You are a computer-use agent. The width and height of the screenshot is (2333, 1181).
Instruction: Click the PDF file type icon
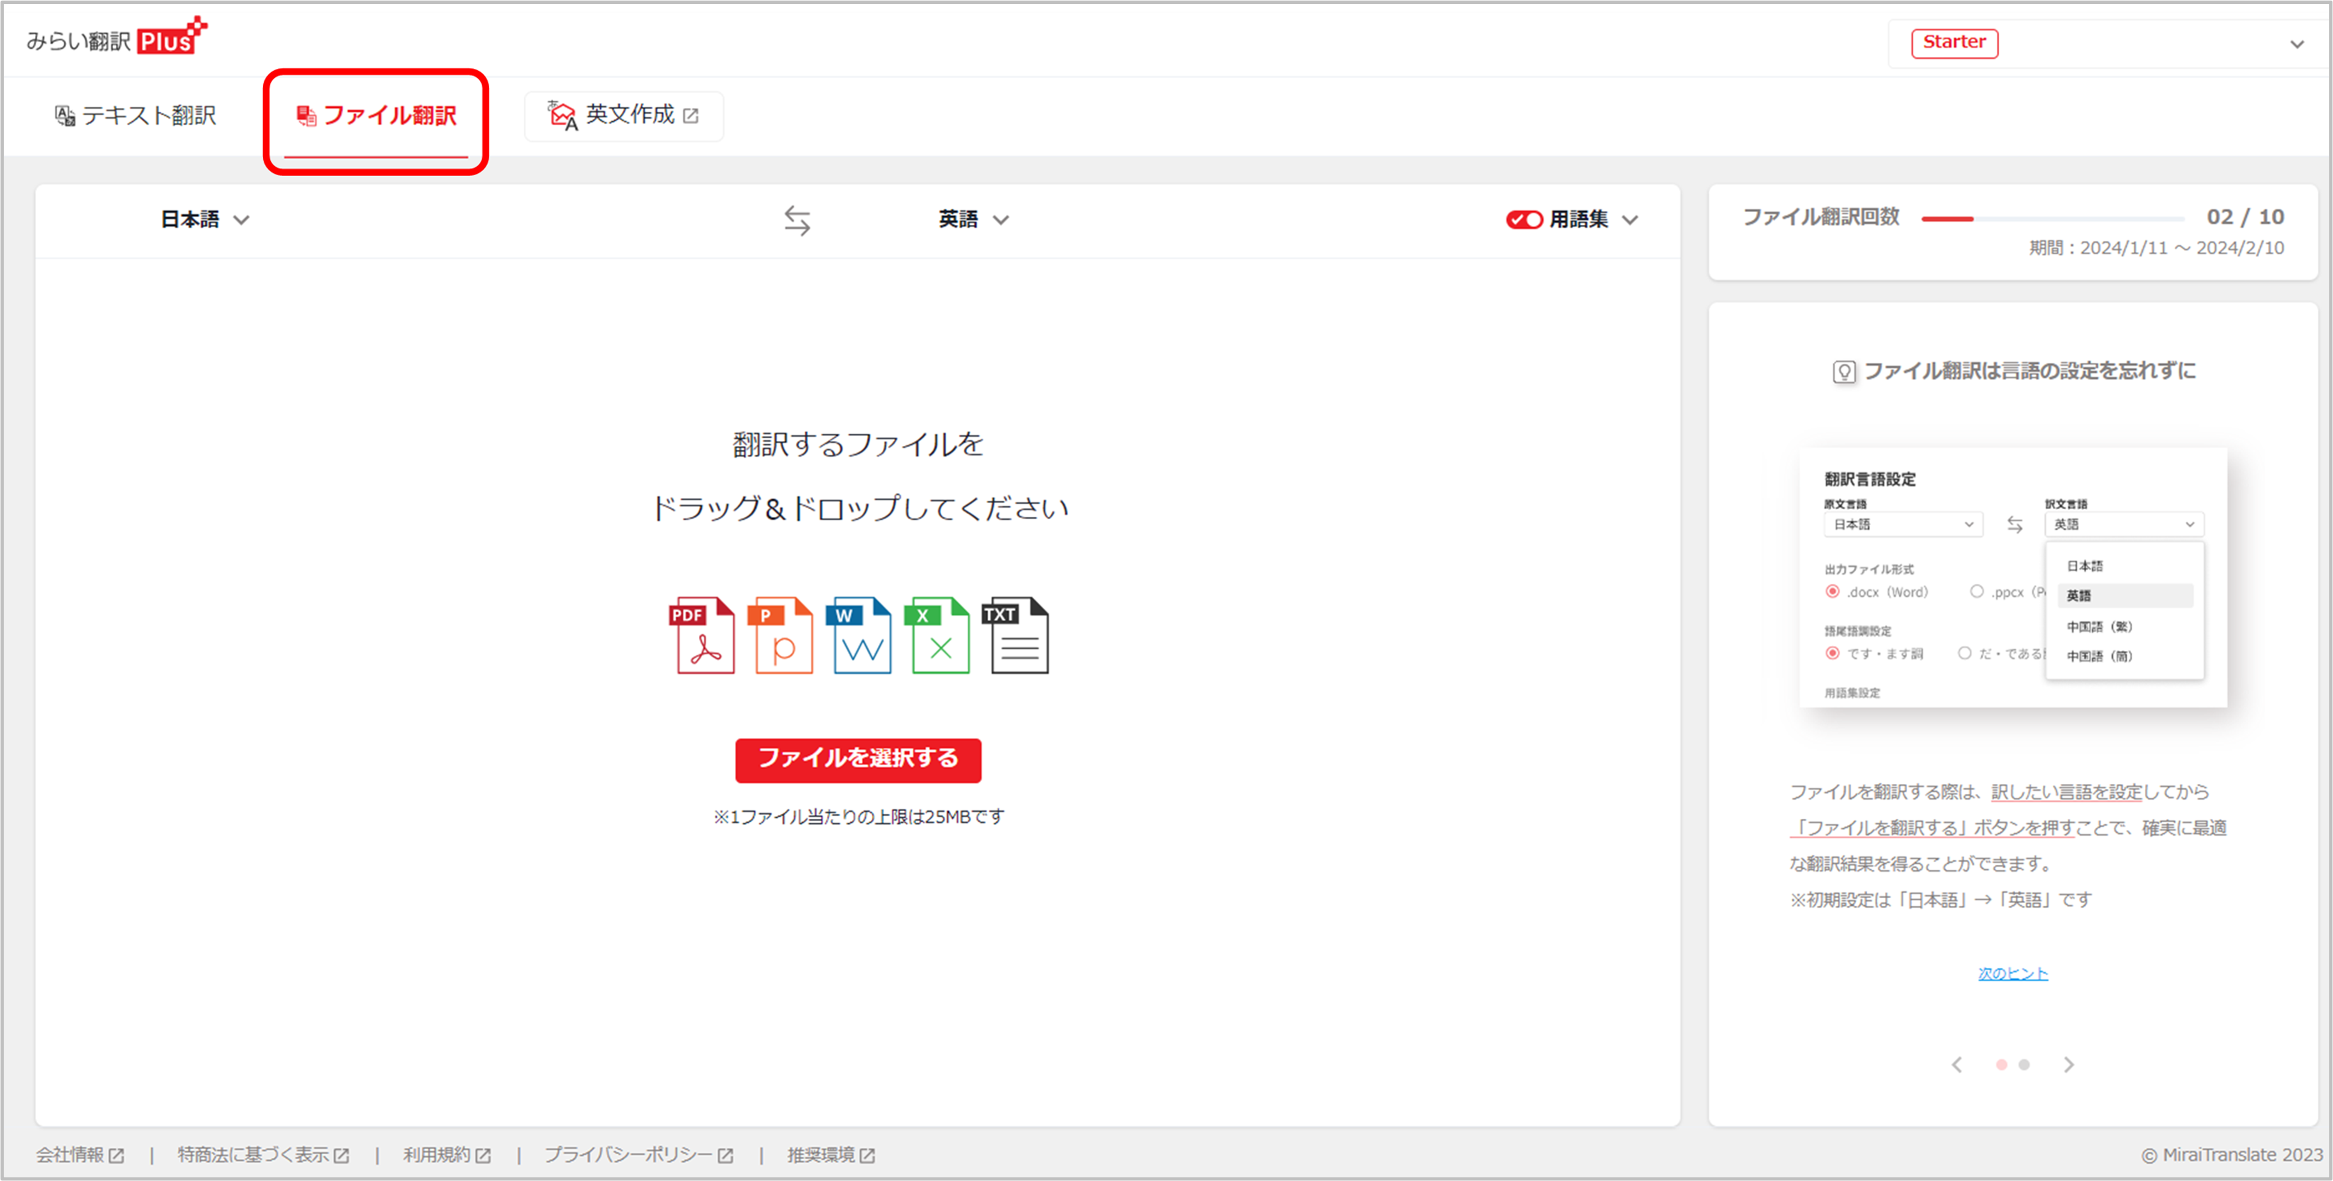click(x=702, y=635)
